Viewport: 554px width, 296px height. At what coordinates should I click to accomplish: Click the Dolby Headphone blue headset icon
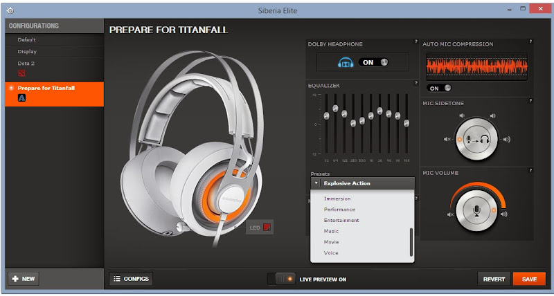tap(346, 63)
